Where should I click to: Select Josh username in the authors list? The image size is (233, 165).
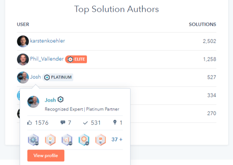click(x=35, y=77)
